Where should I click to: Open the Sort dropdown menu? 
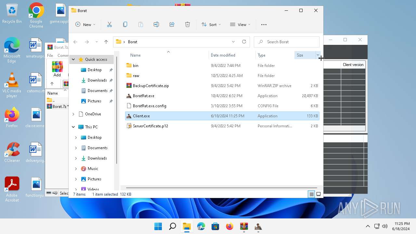coord(211,24)
